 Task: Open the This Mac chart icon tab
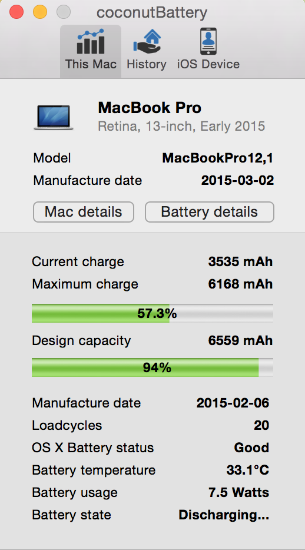click(x=91, y=41)
